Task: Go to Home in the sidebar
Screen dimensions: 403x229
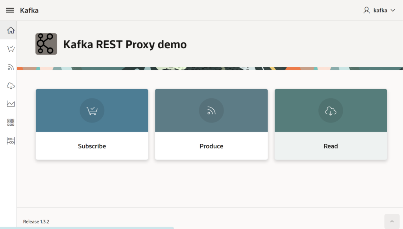Action: [x=11, y=30]
